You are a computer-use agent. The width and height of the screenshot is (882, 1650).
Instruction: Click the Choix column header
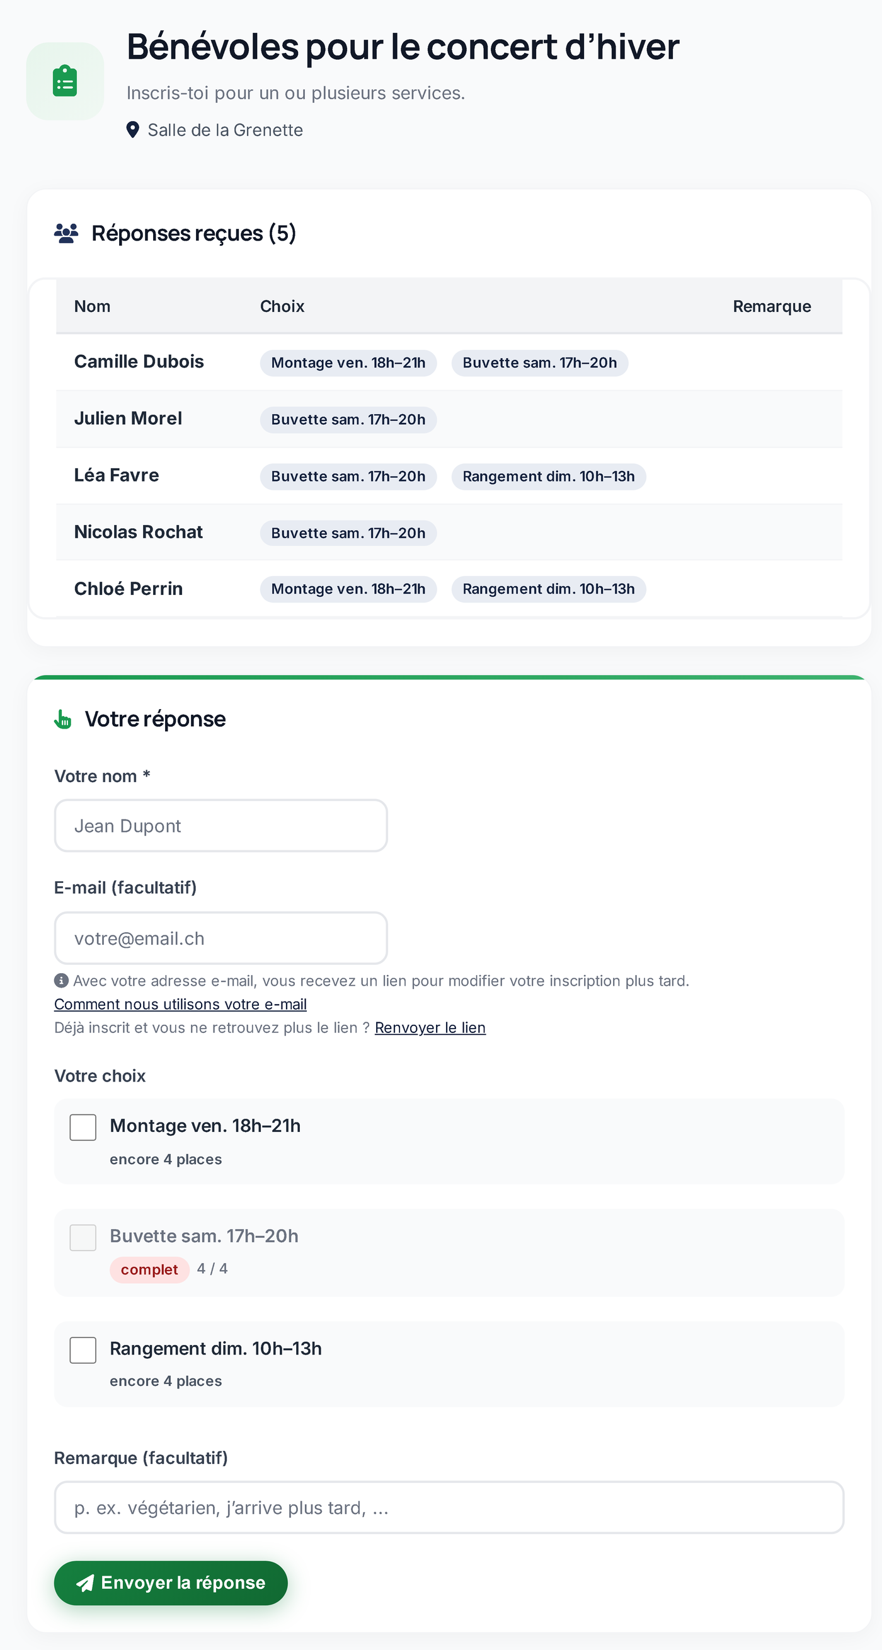(x=282, y=306)
